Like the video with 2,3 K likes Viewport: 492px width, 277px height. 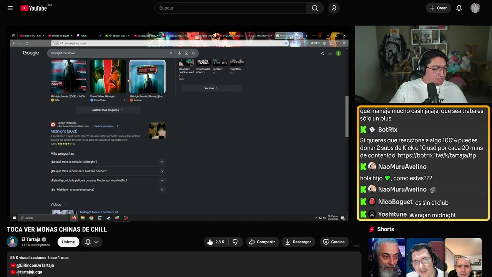pos(216,242)
